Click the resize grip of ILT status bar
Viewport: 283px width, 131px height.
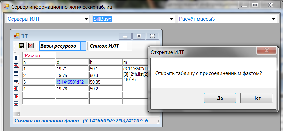(x=157, y=122)
